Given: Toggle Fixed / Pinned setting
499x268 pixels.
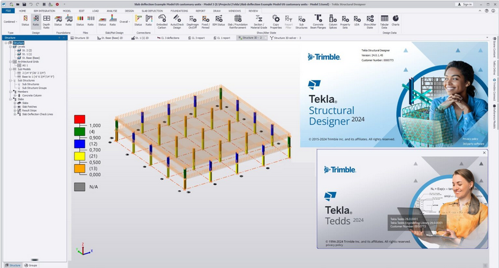Looking at the screenshot, I should [x=206, y=22].
